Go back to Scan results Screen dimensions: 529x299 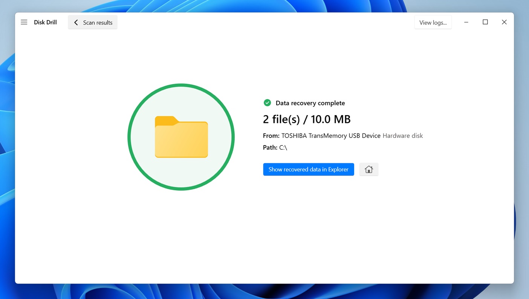click(93, 23)
